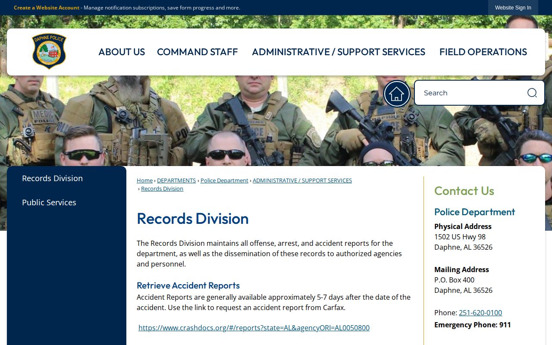Open the DEPARTMENTS breadcrumb link

point(176,180)
